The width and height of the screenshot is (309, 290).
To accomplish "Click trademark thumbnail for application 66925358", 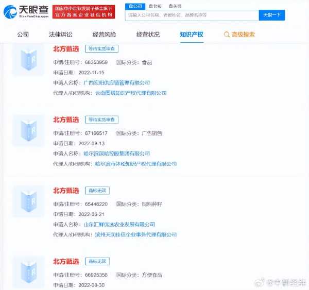I will coord(29,272).
